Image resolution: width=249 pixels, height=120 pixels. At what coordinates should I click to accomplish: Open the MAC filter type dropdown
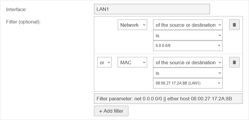point(132,62)
